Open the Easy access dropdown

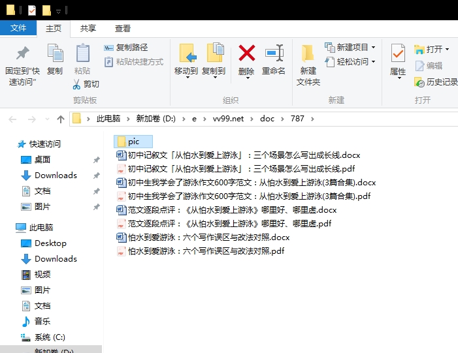(x=350, y=62)
